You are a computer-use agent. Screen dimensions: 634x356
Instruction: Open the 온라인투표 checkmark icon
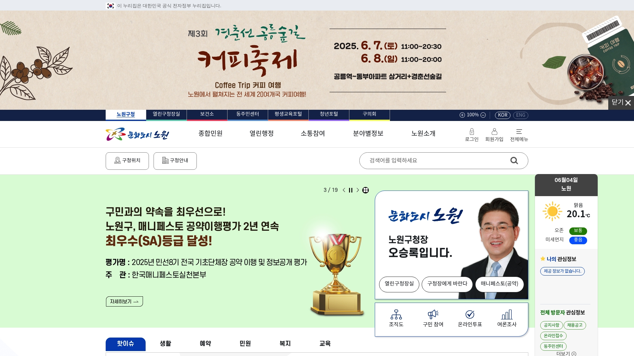[x=470, y=314]
